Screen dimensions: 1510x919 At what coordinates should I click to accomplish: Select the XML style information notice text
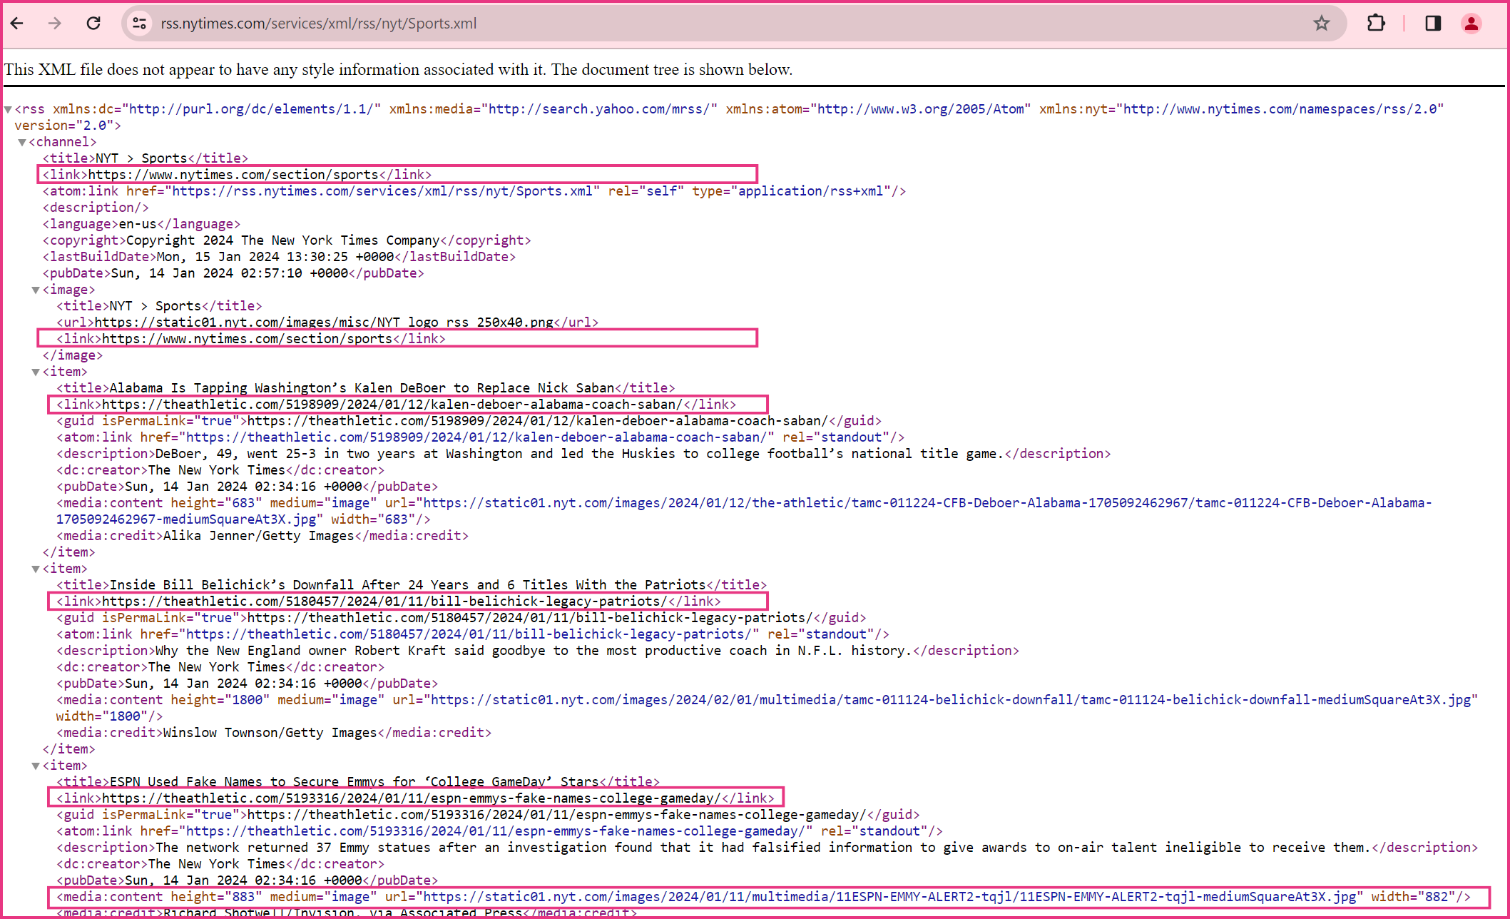(x=398, y=70)
